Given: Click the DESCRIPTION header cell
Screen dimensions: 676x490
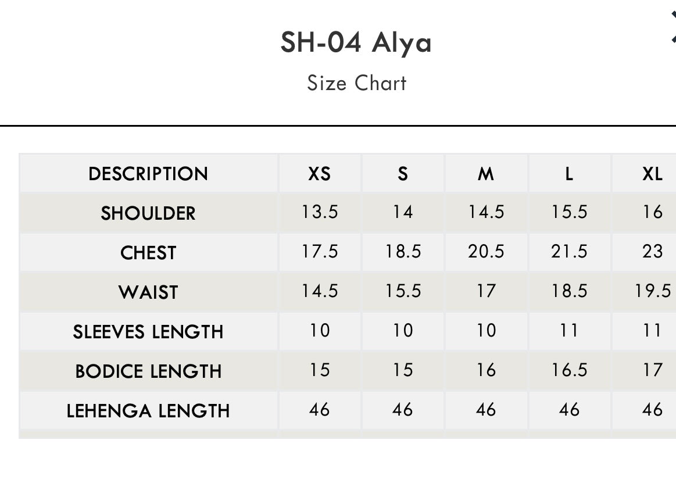Looking at the screenshot, I should pyautogui.click(x=148, y=174).
